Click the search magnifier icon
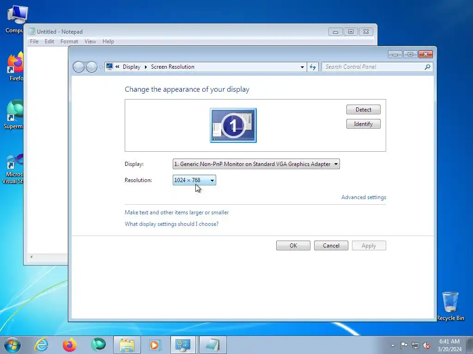This screenshot has height=354, width=473. (427, 67)
